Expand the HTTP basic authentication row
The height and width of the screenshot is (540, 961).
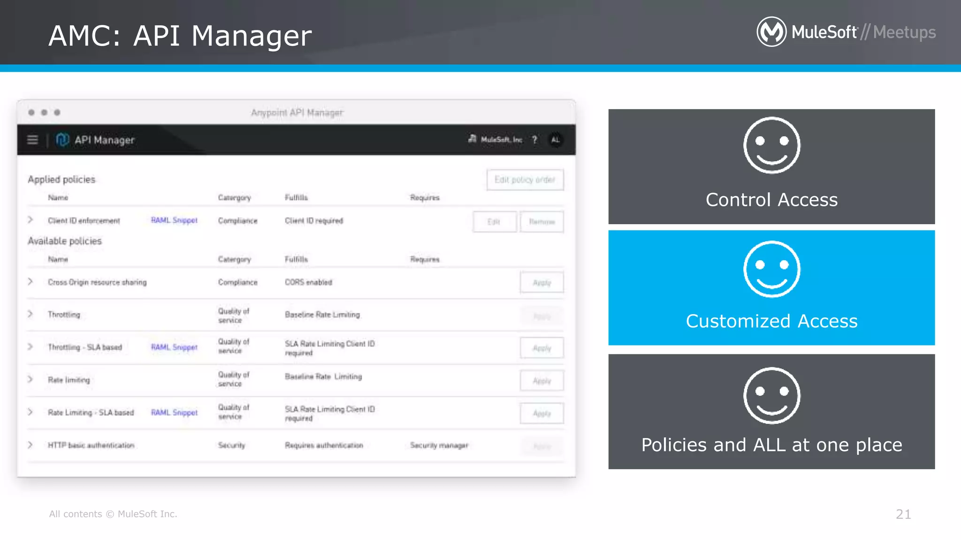(x=31, y=445)
